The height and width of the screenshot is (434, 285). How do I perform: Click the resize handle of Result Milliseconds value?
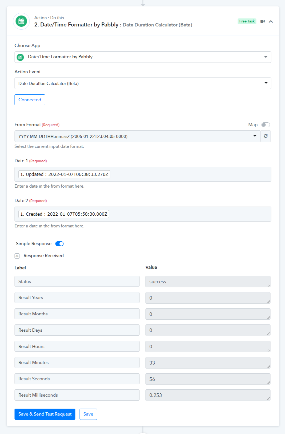(268, 399)
